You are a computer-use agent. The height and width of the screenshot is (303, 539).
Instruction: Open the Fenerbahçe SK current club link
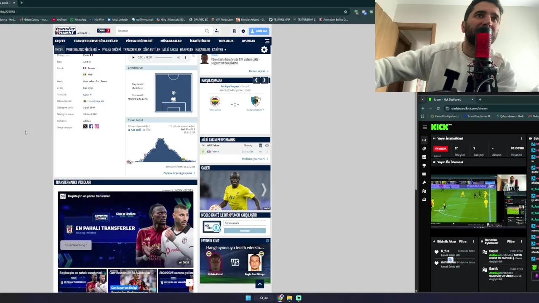[95, 101]
